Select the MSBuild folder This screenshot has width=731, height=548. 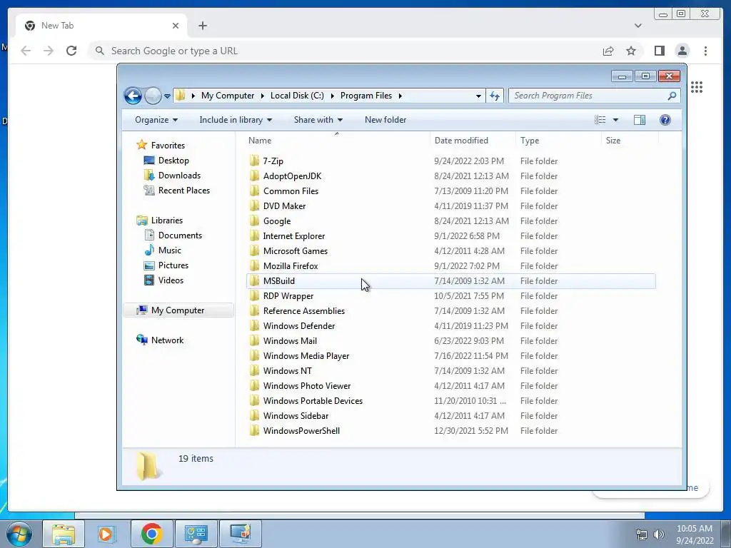[450, 281]
